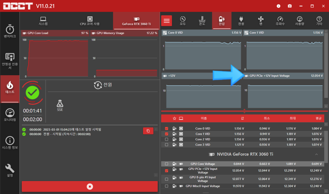Stop the running test
Image resolution: width=329 pixels, height=194 pixels.
(90, 187)
